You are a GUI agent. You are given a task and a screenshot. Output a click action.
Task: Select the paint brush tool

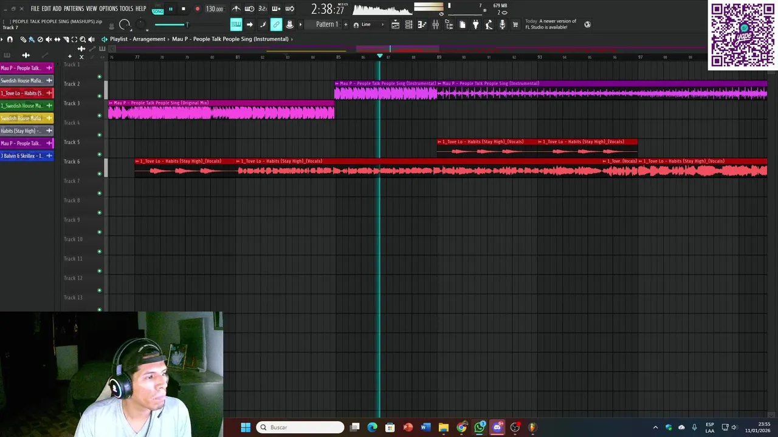tap(32, 39)
